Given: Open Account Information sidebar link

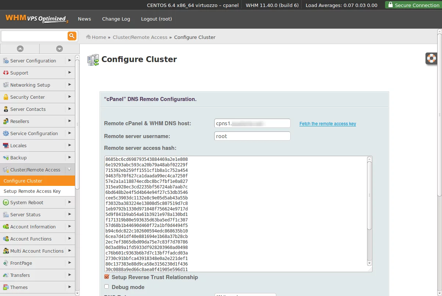Looking at the screenshot, I should [x=33, y=227].
